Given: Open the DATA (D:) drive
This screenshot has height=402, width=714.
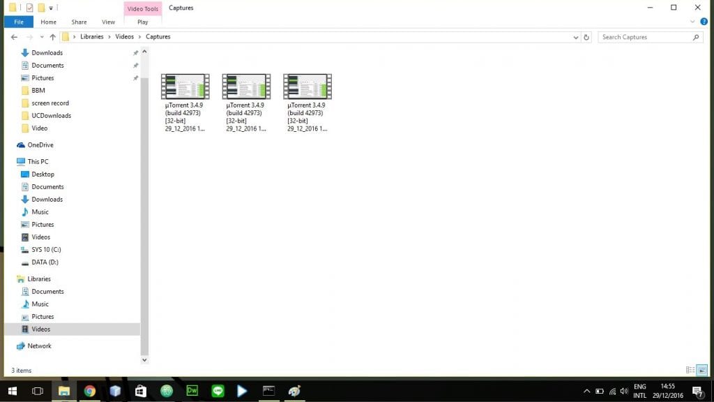Looking at the screenshot, I should [45, 262].
